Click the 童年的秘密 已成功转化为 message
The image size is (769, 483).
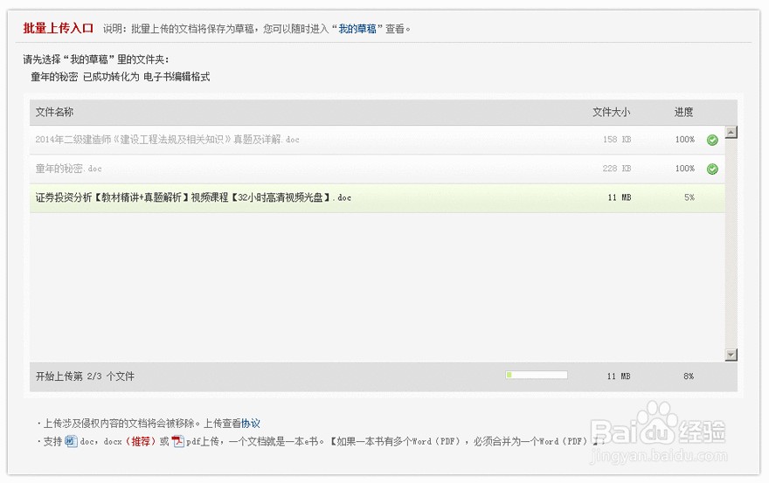[121, 77]
